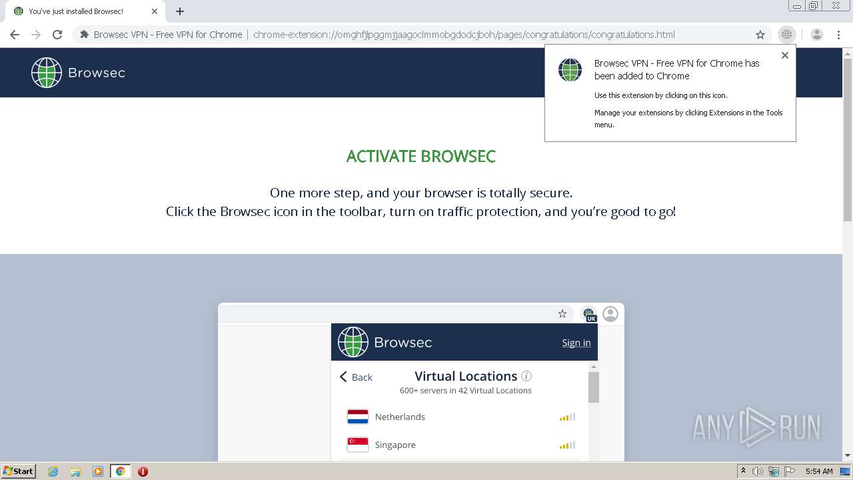This screenshot has height=480, width=853.
Task: Click the 5:54 AM system clock
Action: point(819,471)
